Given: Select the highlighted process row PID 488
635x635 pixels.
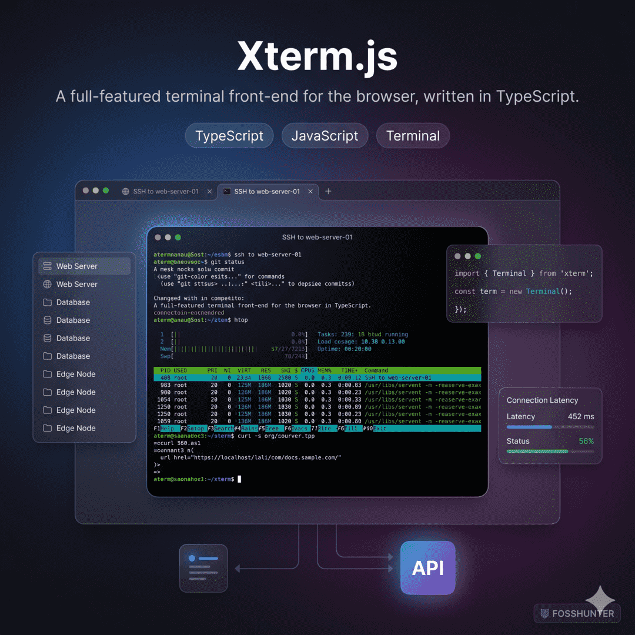Looking at the screenshot, I should (317, 378).
